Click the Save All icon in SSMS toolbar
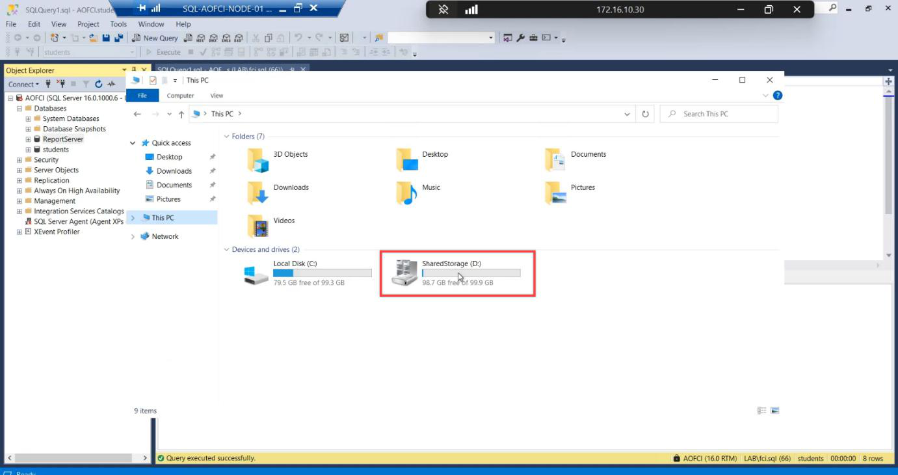Image resolution: width=898 pixels, height=475 pixels. (x=118, y=38)
